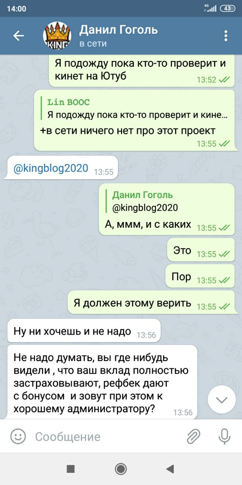
Task: Tap the Сообщение message input field
Action: click(x=108, y=436)
